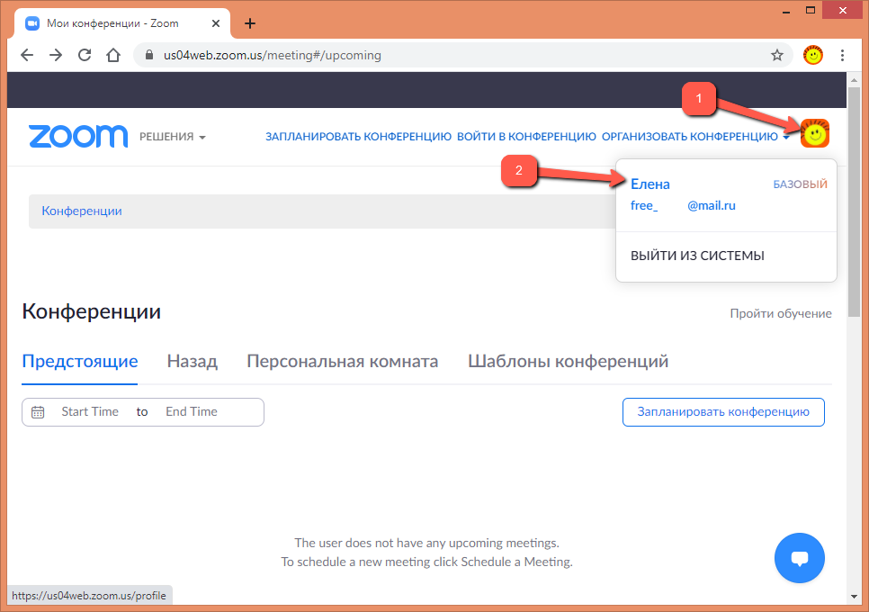Screen dimensions: 869x612
Task: Open the Назад meetings tab
Action: tap(192, 362)
